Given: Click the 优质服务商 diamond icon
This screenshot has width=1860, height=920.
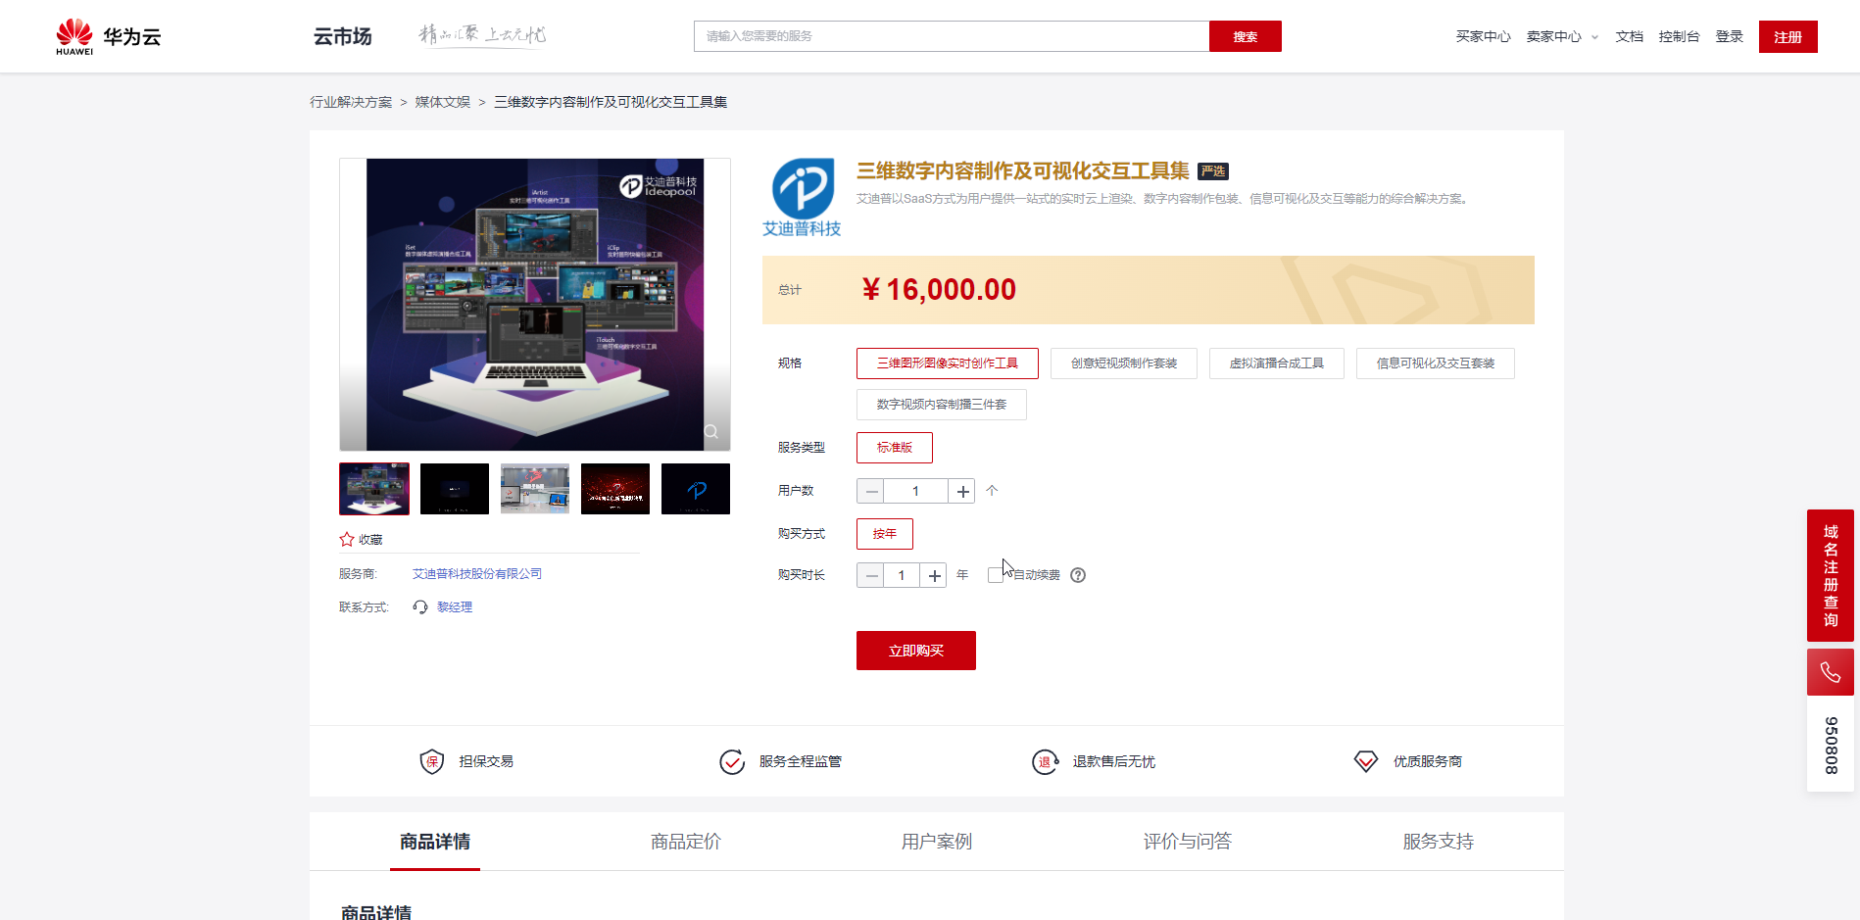Looking at the screenshot, I should coord(1366,761).
